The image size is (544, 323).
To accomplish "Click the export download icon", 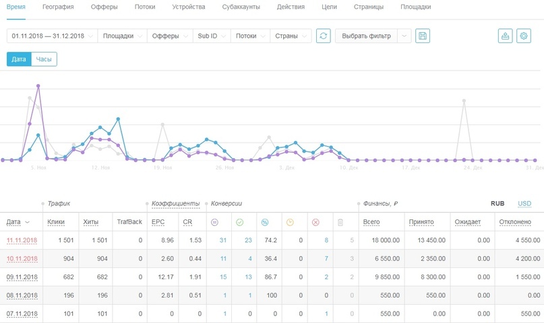I will click(x=505, y=36).
